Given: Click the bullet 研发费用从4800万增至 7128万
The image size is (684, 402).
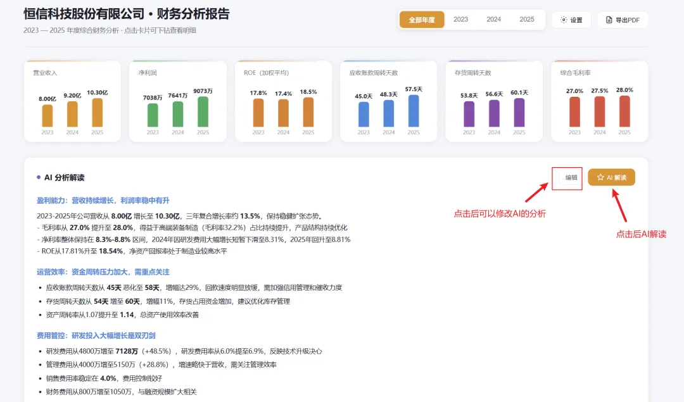Looking at the screenshot, I should pyautogui.click(x=184, y=351).
